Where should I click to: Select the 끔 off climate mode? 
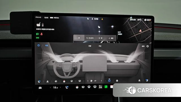(x=79, y=38)
